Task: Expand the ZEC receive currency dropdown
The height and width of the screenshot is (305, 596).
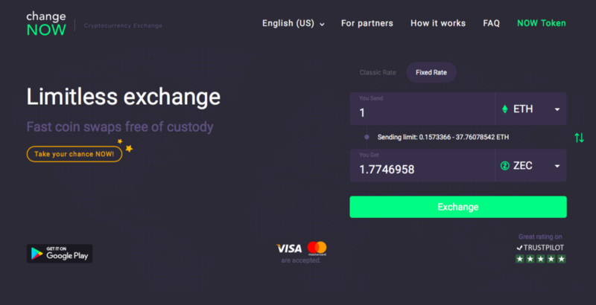Action: point(557,166)
